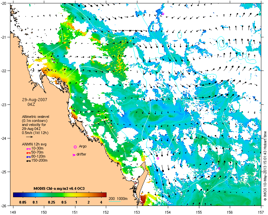Select the red 50-70m arrow icon
Viewport: 268px width, 215px height.
28,153
